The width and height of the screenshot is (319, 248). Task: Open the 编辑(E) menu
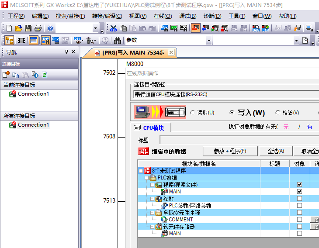[x=40, y=16]
